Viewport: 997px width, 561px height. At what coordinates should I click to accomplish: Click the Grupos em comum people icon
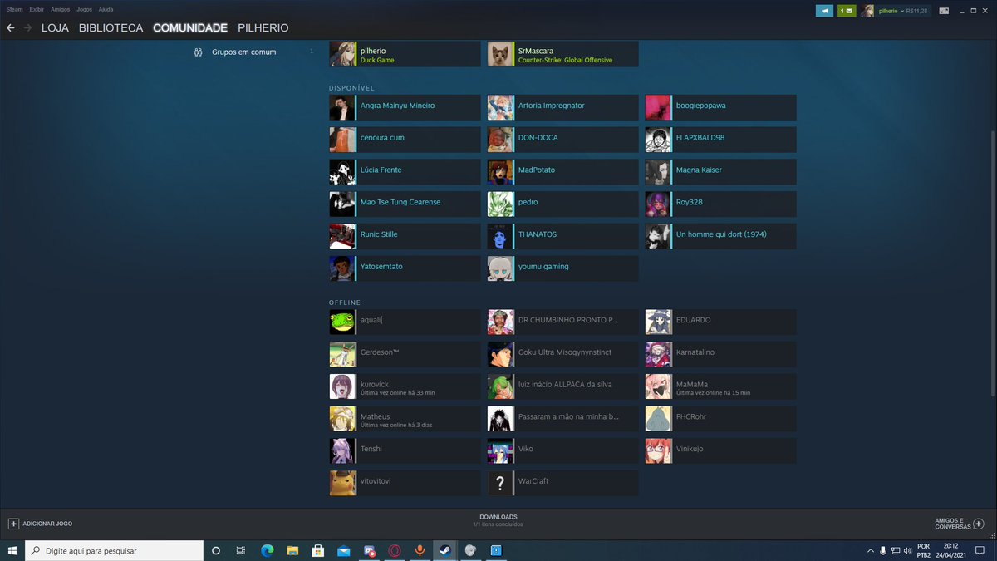pyautogui.click(x=199, y=52)
